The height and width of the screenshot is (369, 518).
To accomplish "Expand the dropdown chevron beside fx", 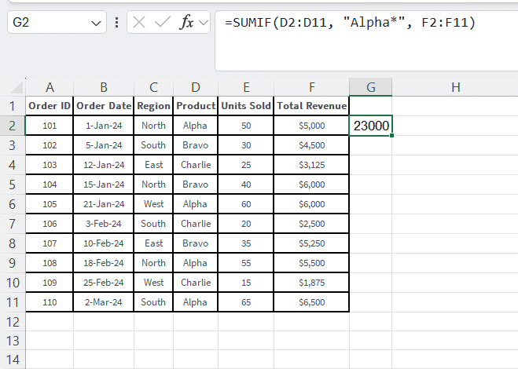I will point(204,23).
